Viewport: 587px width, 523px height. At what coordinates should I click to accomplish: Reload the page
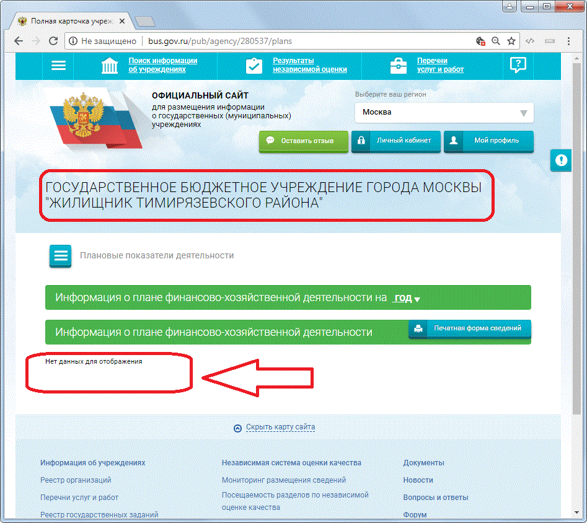(x=53, y=41)
